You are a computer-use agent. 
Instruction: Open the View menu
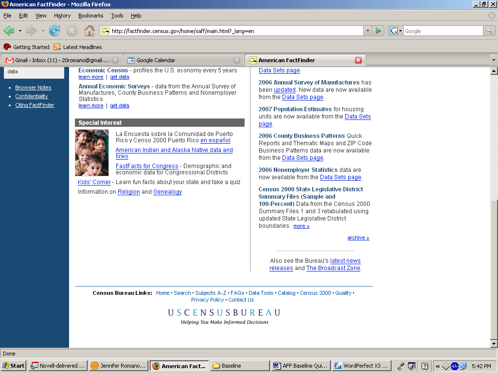[41, 16]
